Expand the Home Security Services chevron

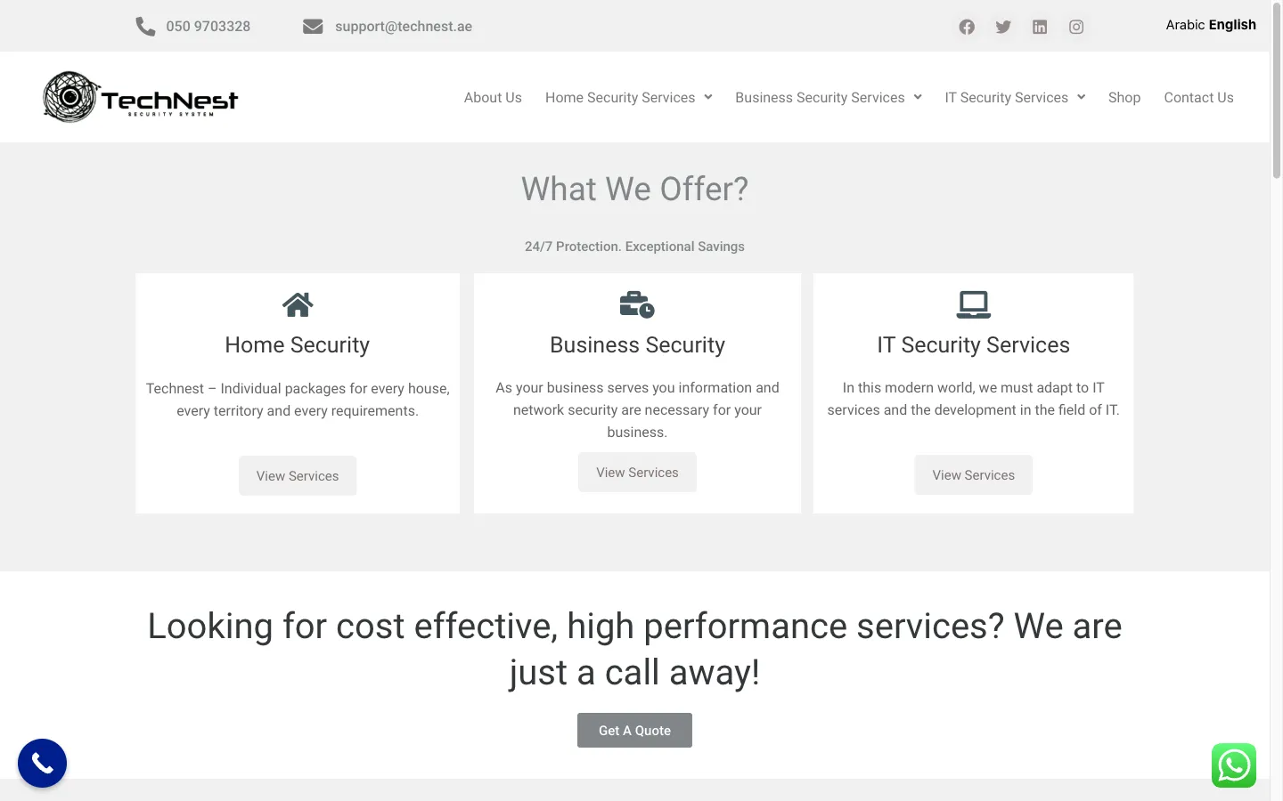[x=708, y=97]
